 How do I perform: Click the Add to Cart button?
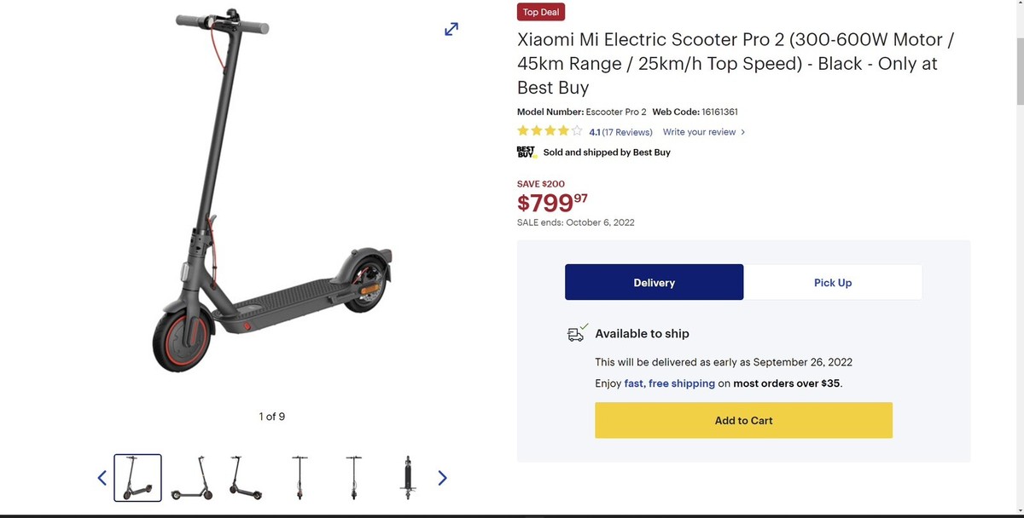coord(743,420)
